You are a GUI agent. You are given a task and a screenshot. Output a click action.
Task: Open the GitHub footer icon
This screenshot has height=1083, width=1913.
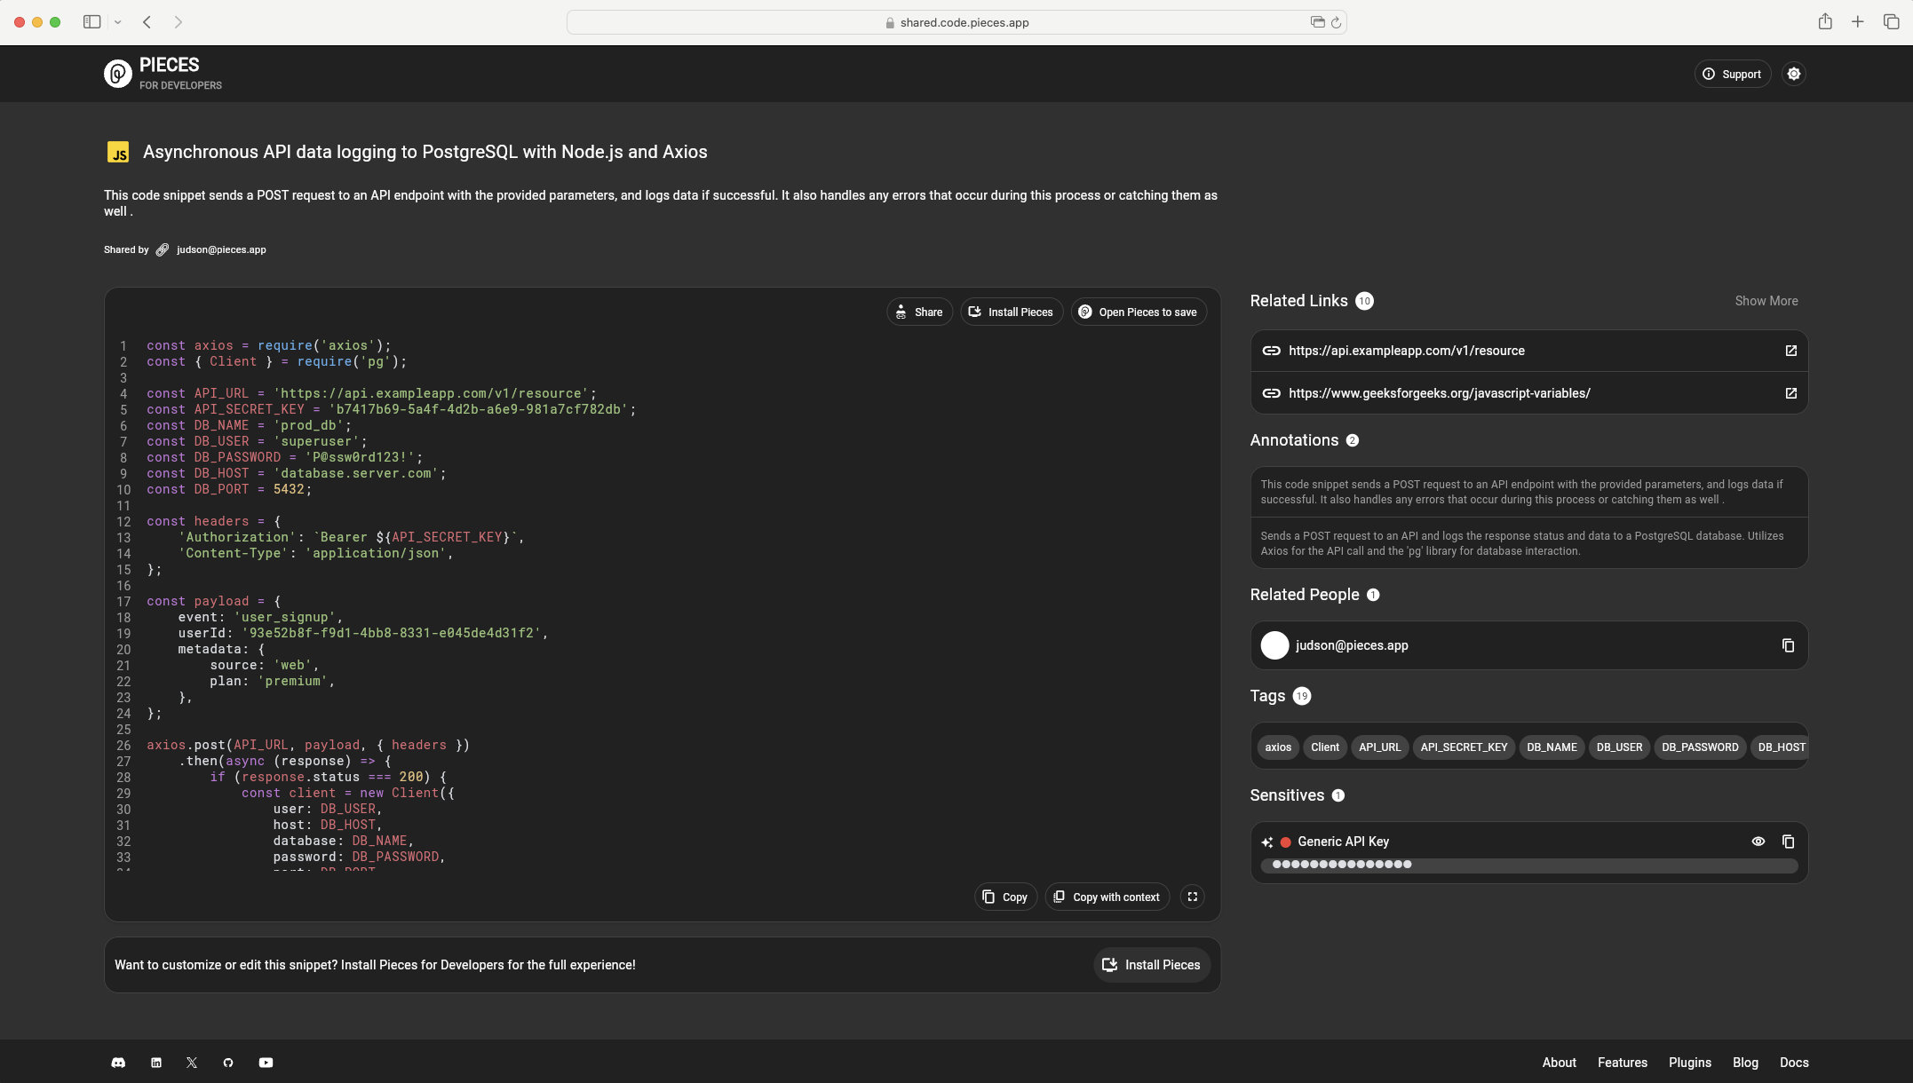pos(228,1063)
